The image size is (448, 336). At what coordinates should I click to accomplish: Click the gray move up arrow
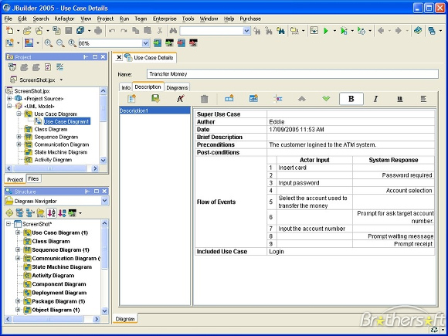302,99
